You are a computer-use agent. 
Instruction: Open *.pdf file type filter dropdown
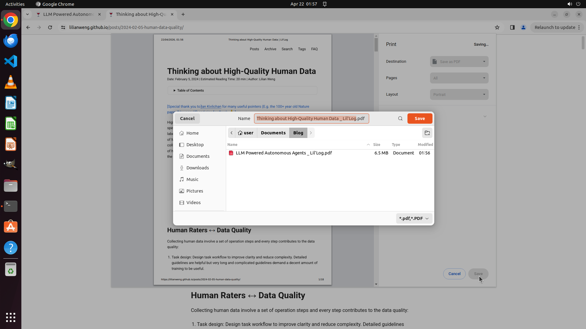click(414, 218)
